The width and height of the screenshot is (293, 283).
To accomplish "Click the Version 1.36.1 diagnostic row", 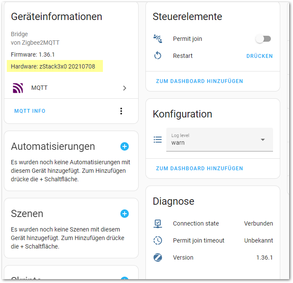I will [x=213, y=257].
